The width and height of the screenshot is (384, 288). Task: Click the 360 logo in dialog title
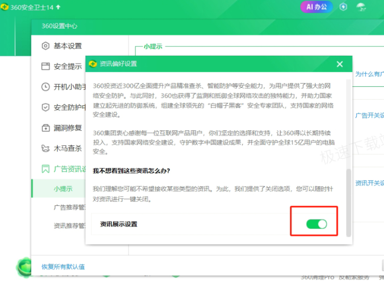(x=93, y=64)
